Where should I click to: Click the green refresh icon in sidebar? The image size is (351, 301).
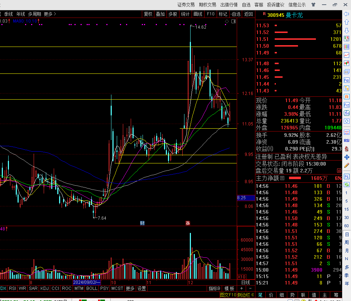click(x=347, y=185)
